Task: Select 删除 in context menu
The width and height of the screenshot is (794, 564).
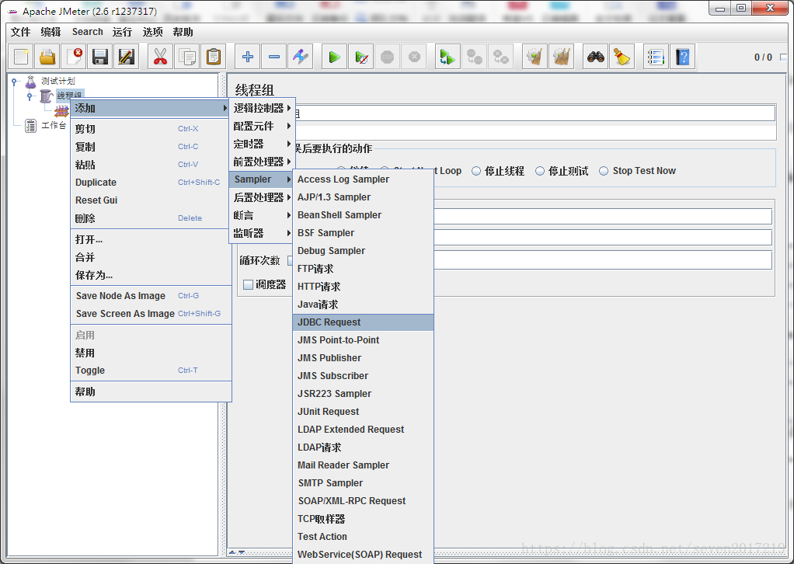Action: [x=151, y=218]
